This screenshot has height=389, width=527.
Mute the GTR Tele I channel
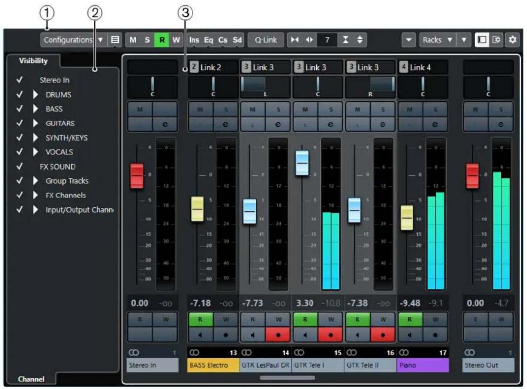click(305, 109)
